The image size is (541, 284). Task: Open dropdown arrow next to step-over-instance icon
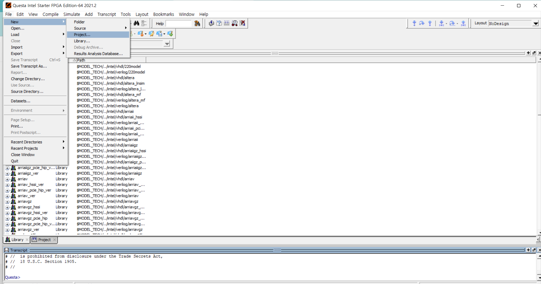(457, 24)
